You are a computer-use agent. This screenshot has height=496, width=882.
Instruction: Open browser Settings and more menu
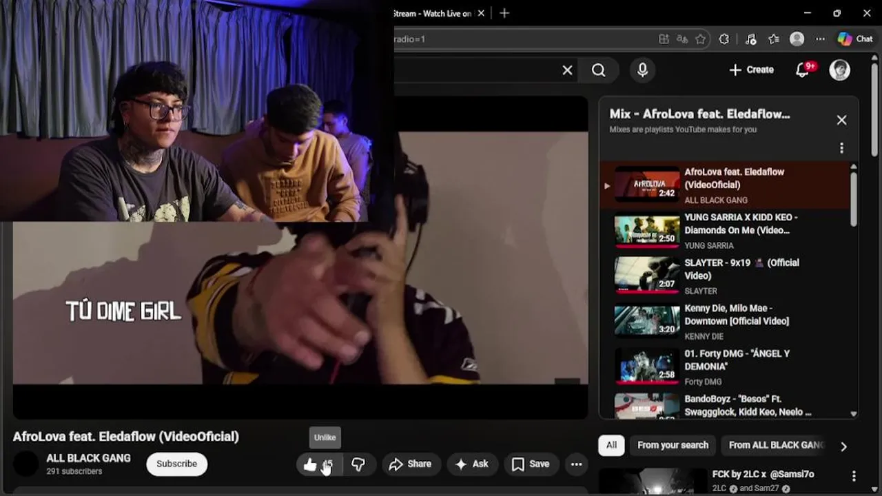(x=820, y=39)
